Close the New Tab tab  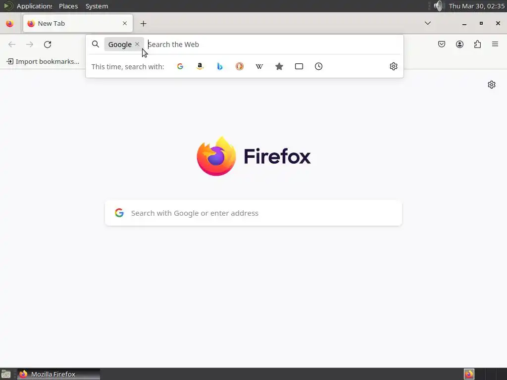[x=125, y=23]
